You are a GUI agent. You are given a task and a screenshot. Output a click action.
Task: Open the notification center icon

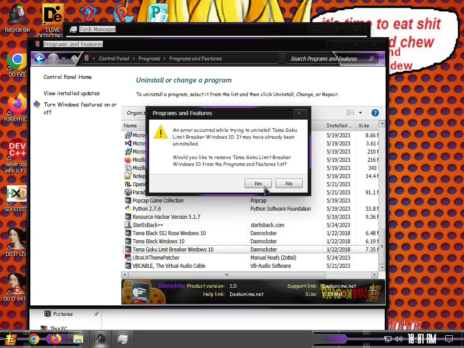(449, 339)
